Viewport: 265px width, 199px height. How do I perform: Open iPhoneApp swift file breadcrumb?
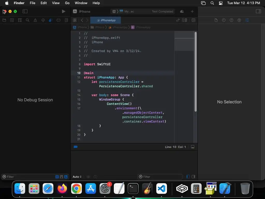(x=118, y=27)
